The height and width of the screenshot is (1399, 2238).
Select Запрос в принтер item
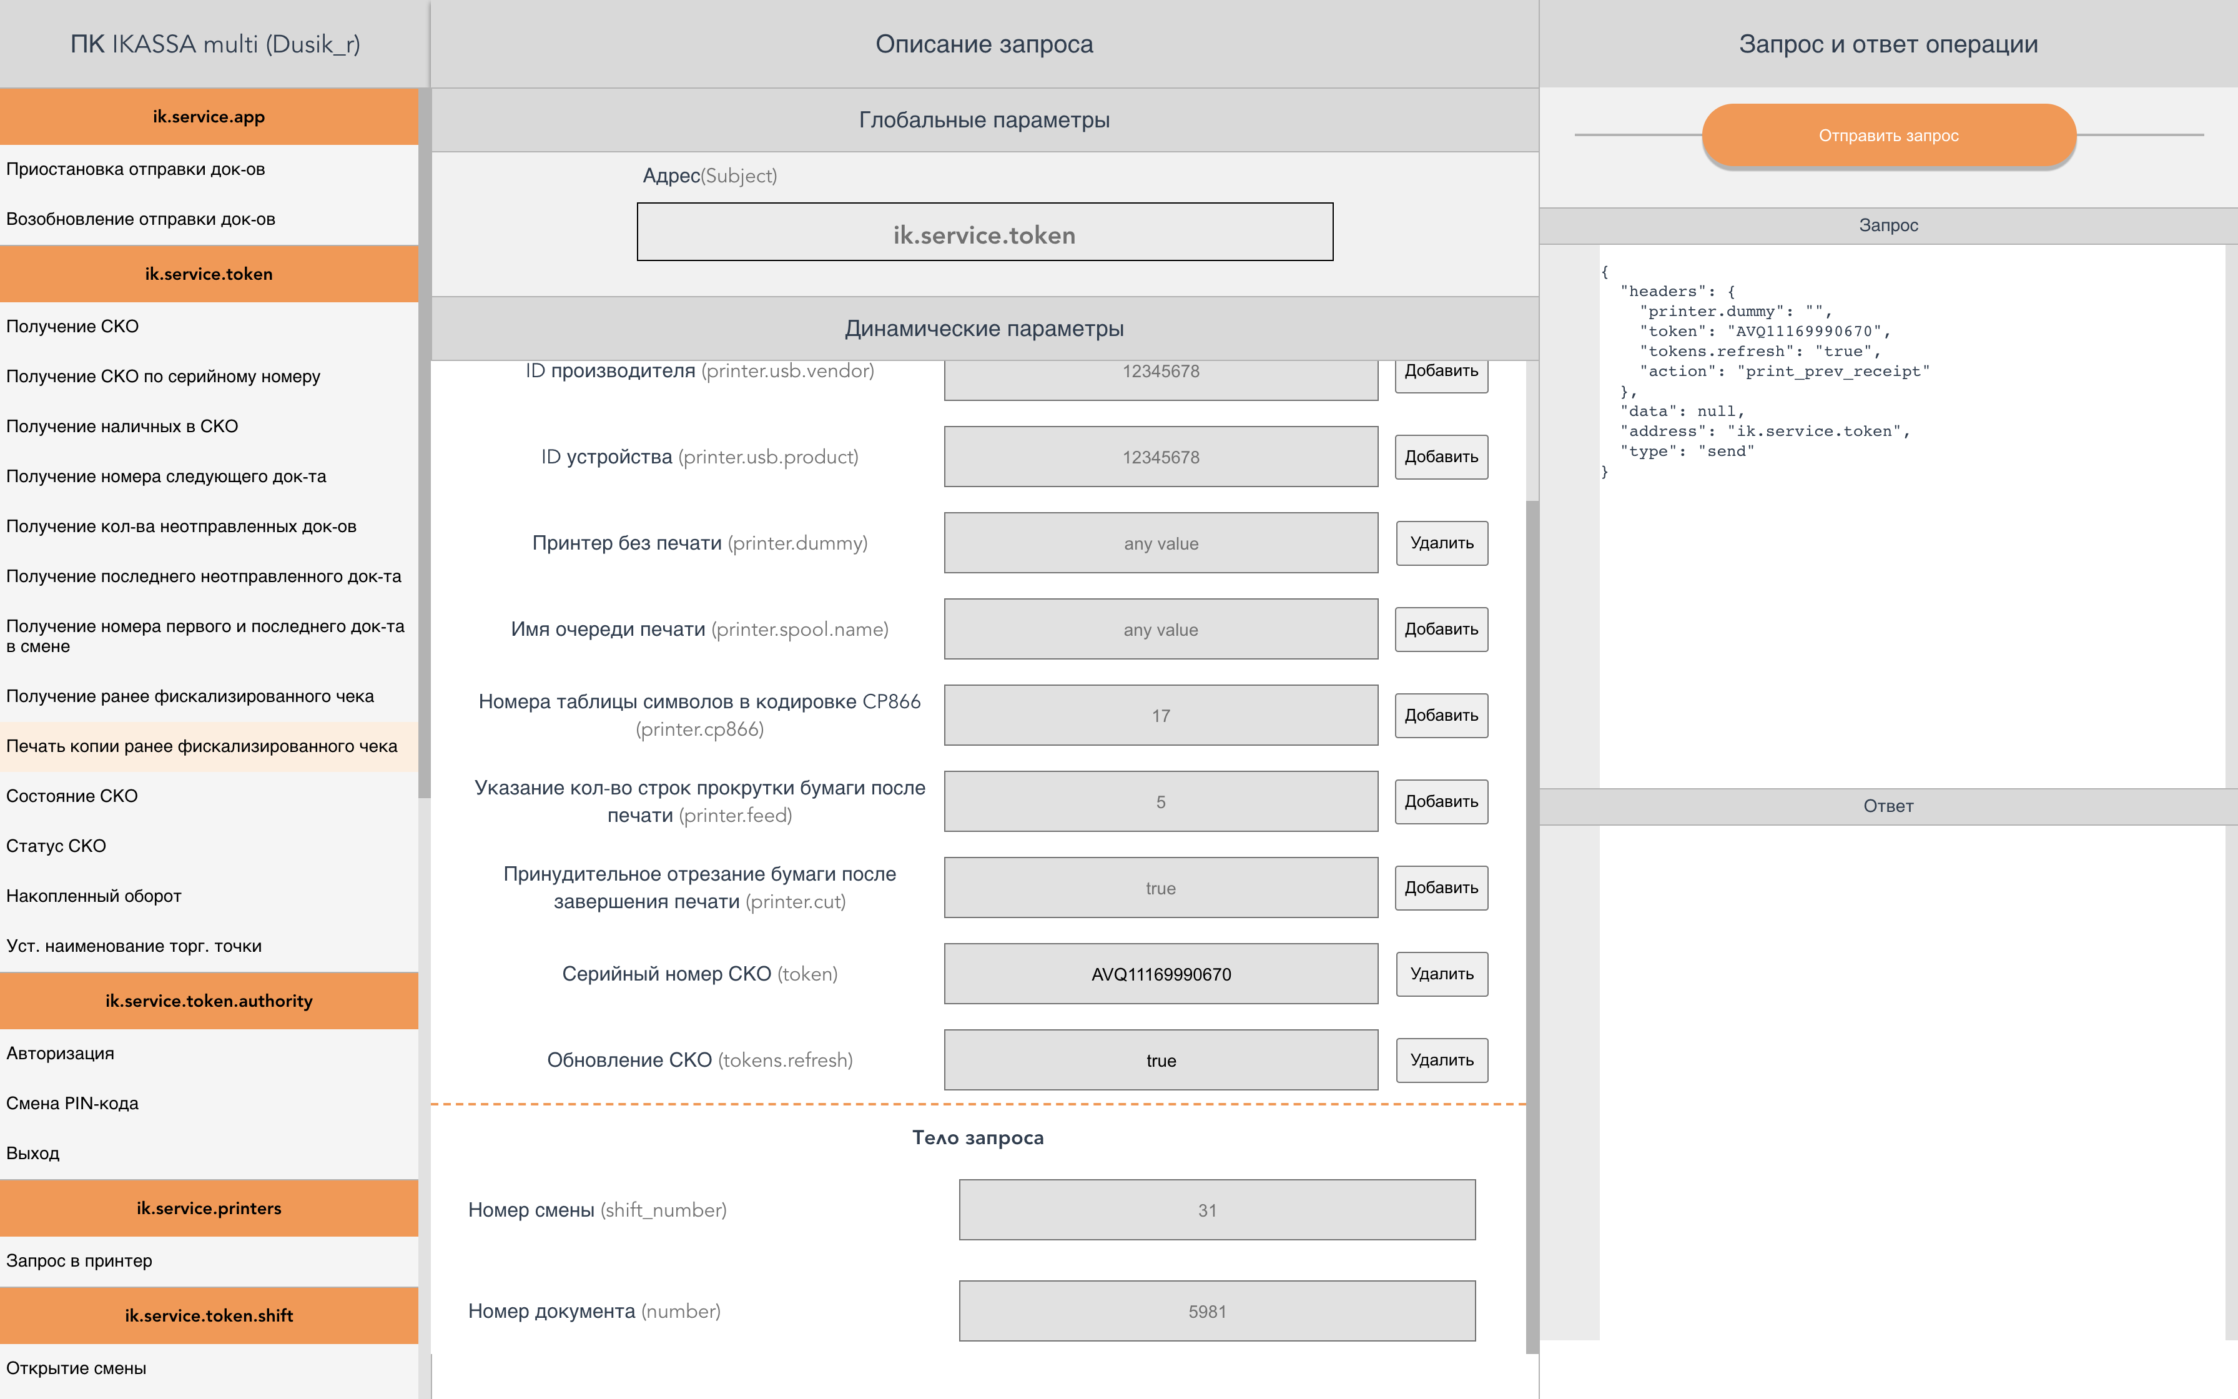click(79, 1260)
